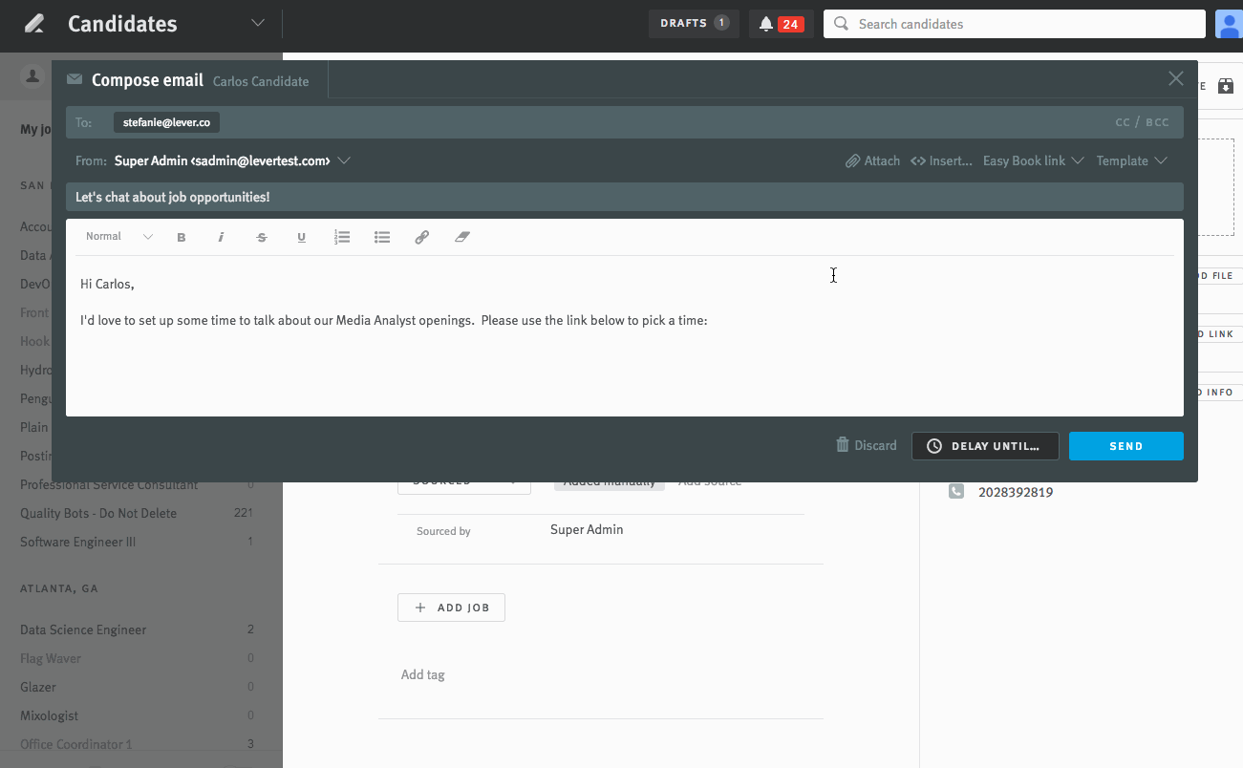1243x768 pixels.
Task: Click the pencil logo icon in the header
Action: click(x=34, y=24)
